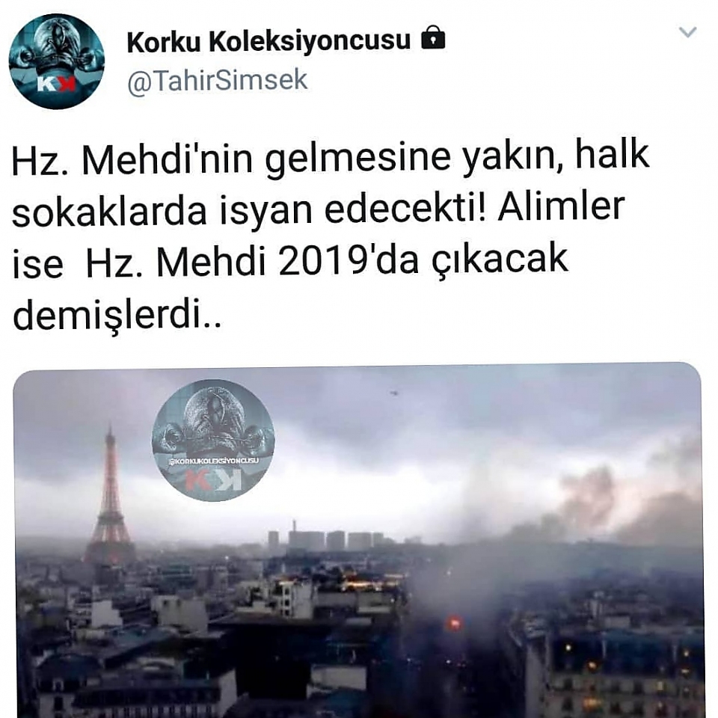Visit the @TahirSimsek handle link
This screenshot has width=718, height=718.
click(x=217, y=80)
